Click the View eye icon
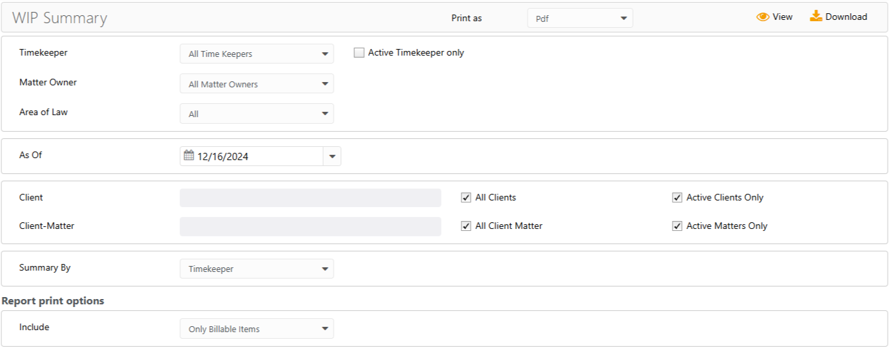Screen dimensions: 889x348 (x=763, y=17)
